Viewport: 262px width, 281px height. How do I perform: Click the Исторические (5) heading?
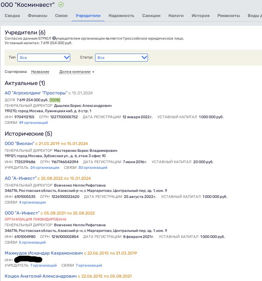tap(28, 134)
